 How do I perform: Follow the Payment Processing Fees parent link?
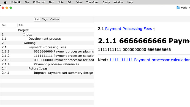click(x=128, y=29)
